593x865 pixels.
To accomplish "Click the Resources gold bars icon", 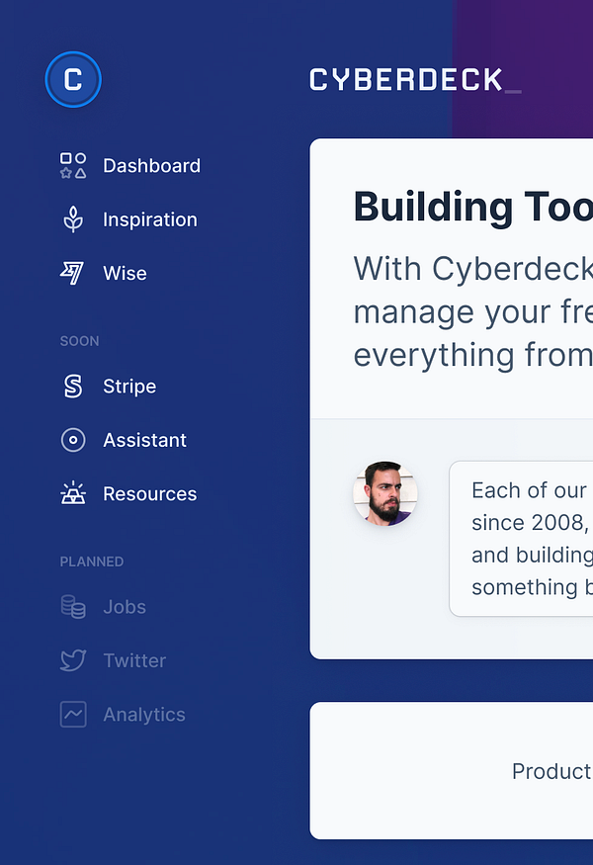I will pos(73,493).
